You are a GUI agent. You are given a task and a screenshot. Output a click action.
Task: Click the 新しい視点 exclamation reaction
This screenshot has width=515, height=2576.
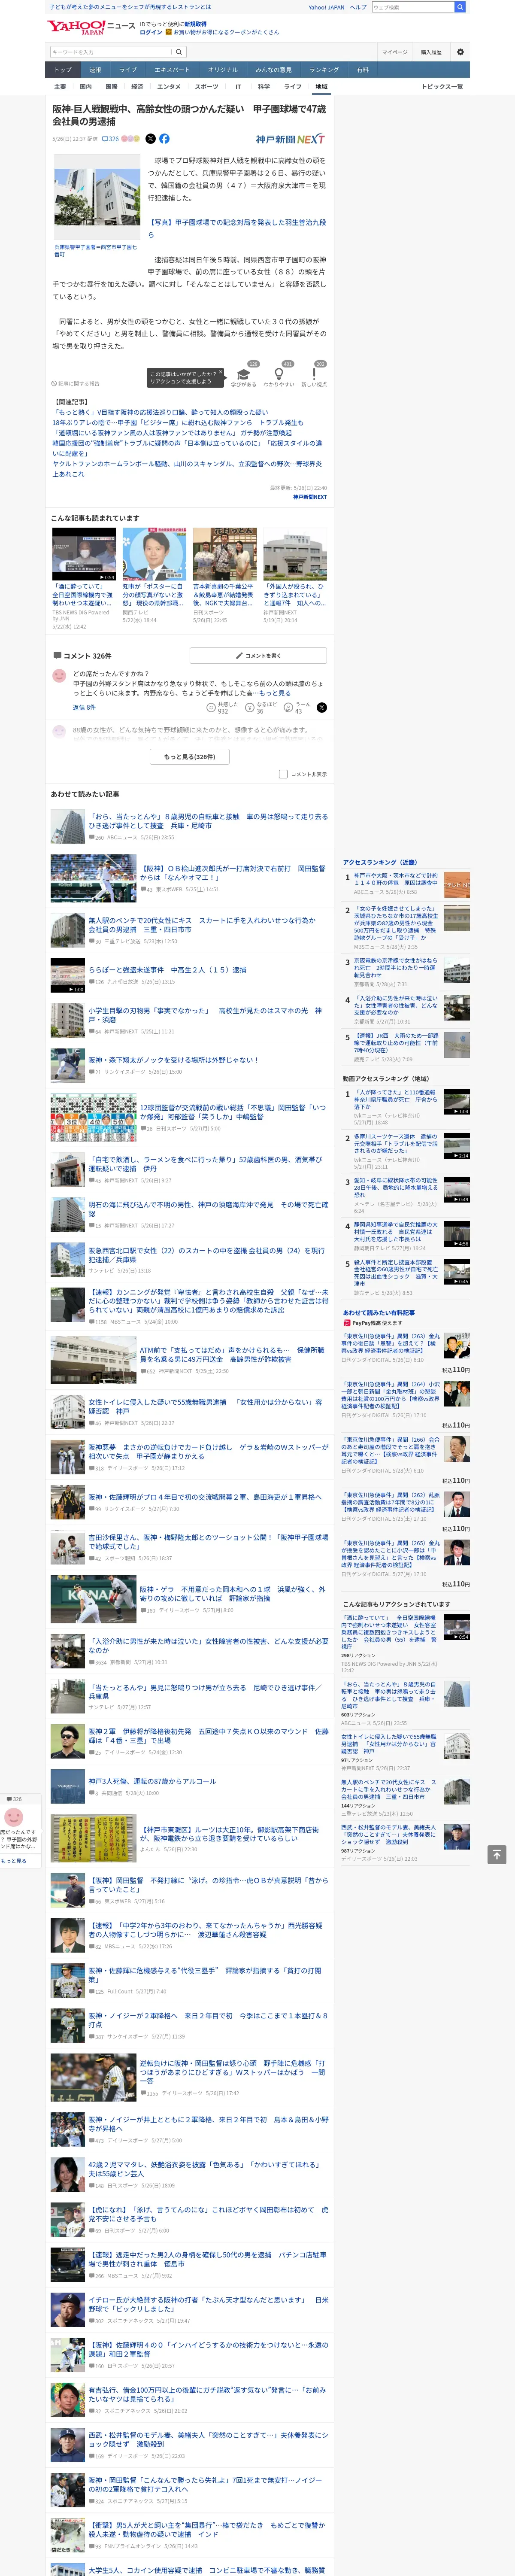point(314,375)
